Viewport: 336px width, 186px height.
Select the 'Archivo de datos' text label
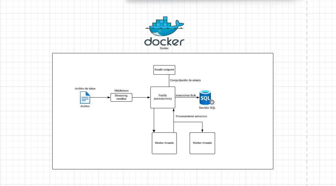point(85,89)
